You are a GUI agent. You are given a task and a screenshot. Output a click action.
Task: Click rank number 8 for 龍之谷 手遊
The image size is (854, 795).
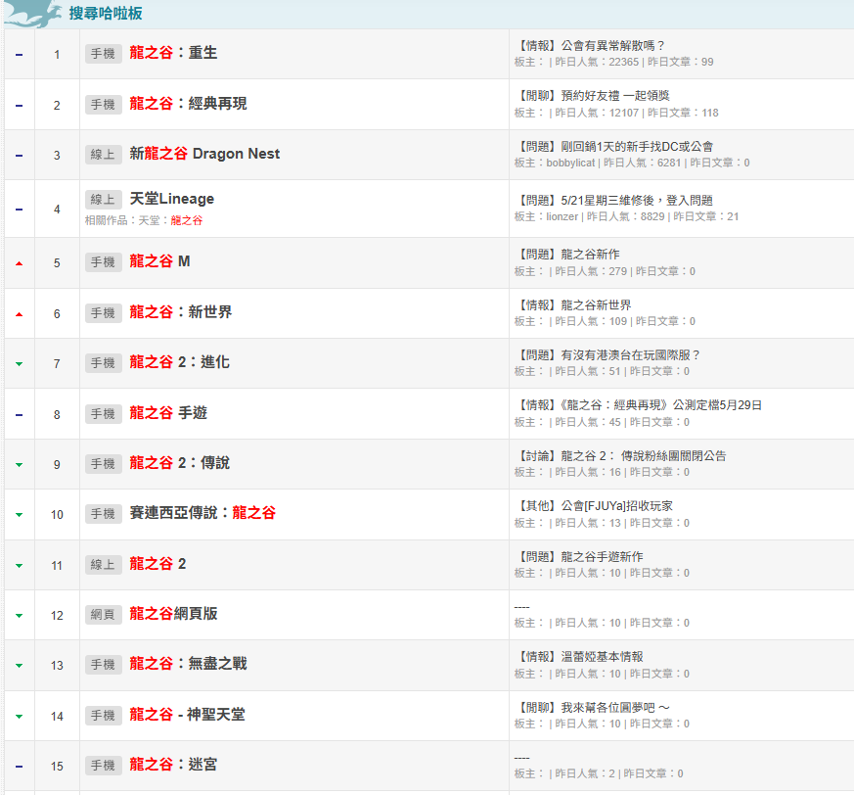(57, 415)
